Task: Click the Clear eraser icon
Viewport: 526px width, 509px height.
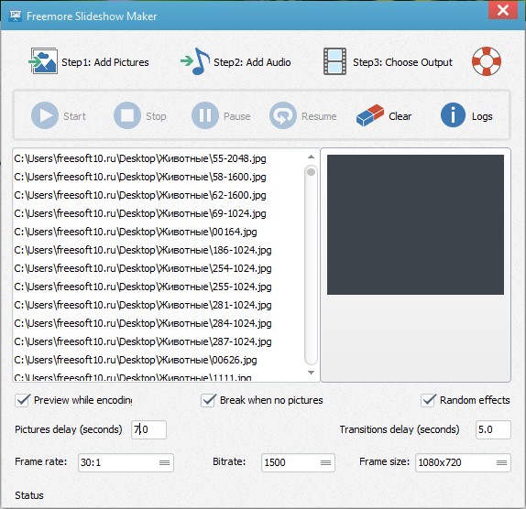Action: (370, 115)
